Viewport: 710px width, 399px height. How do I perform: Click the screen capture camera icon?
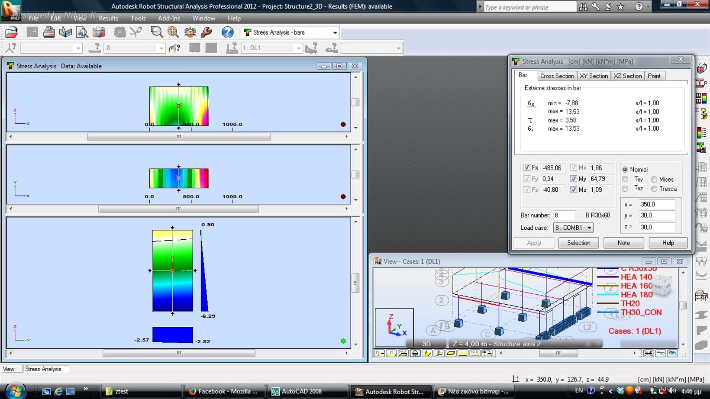pyautogui.click(x=99, y=32)
